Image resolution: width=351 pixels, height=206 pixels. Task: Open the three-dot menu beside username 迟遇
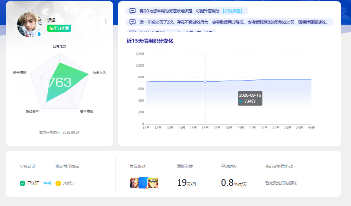(x=106, y=21)
